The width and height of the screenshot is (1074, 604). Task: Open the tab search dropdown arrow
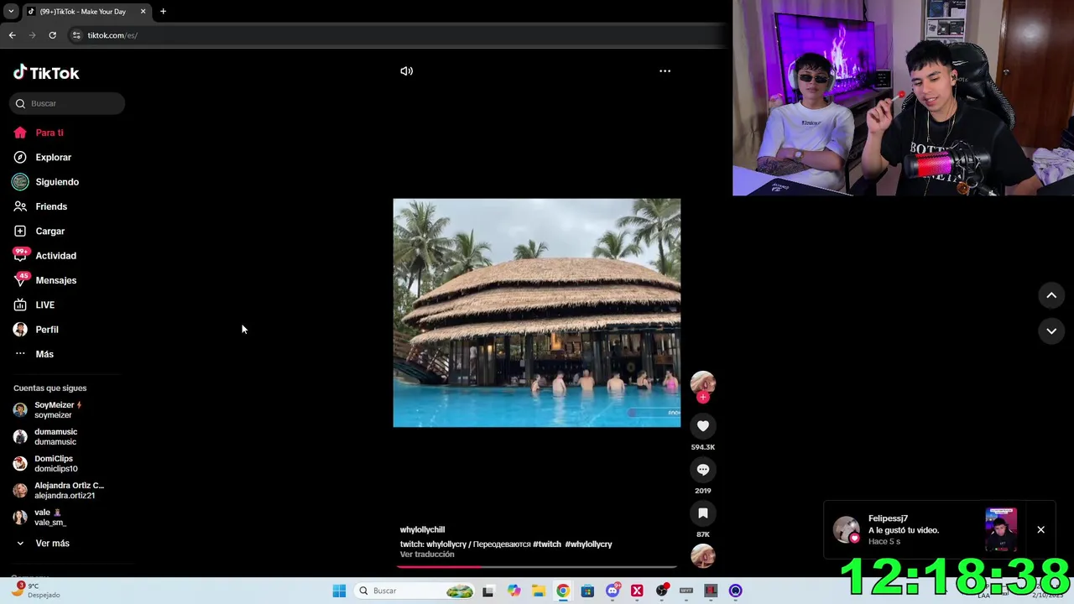tap(11, 12)
